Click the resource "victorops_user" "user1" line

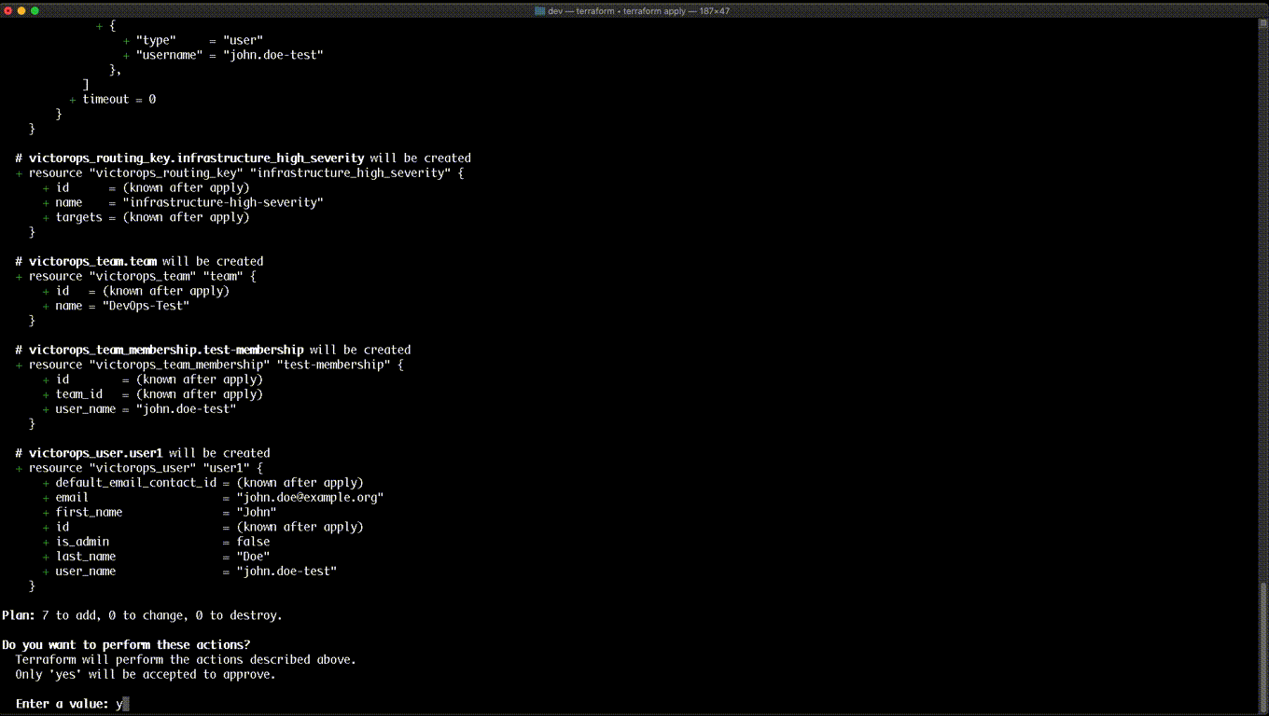coord(139,468)
